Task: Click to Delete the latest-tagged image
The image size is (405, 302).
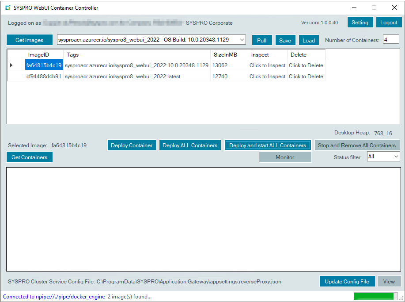Action: (306, 76)
